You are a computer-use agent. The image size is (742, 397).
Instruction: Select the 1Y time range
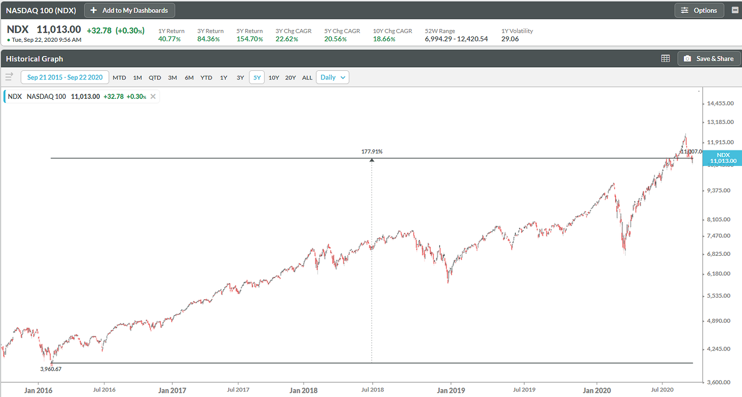click(x=223, y=77)
